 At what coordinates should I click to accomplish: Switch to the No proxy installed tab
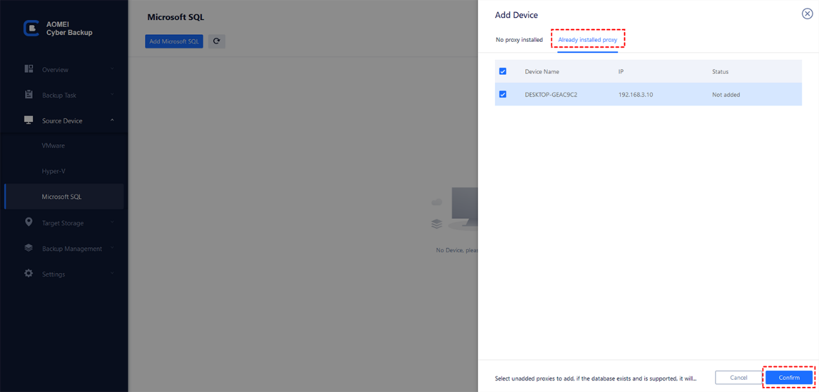(x=519, y=40)
